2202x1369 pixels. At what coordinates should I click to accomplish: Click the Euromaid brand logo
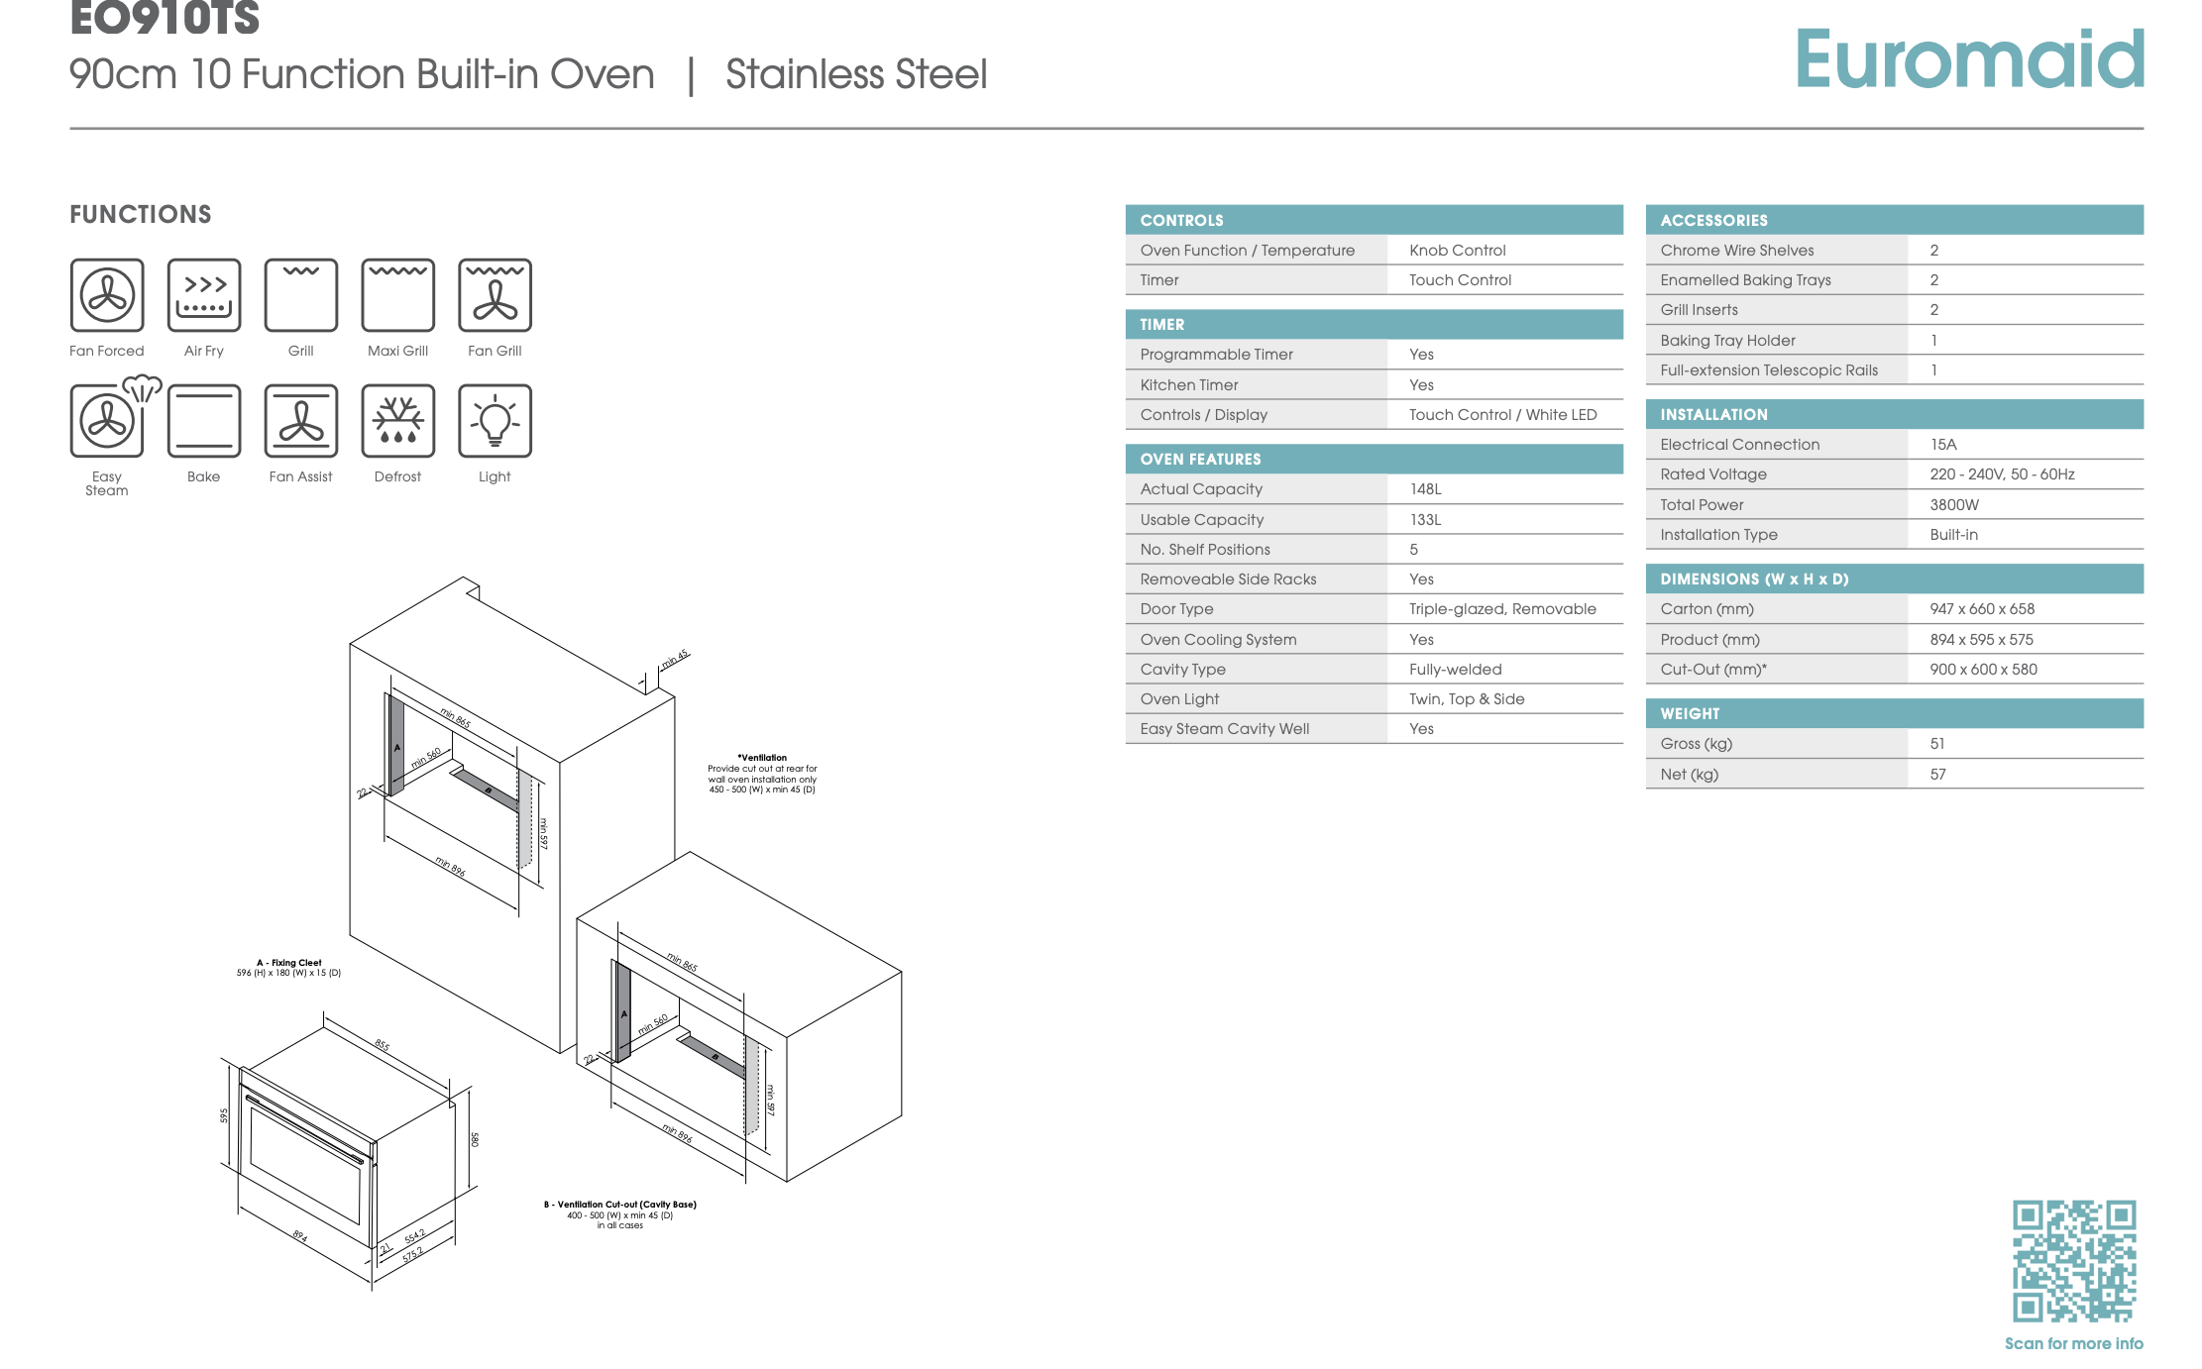tap(1970, 57)
